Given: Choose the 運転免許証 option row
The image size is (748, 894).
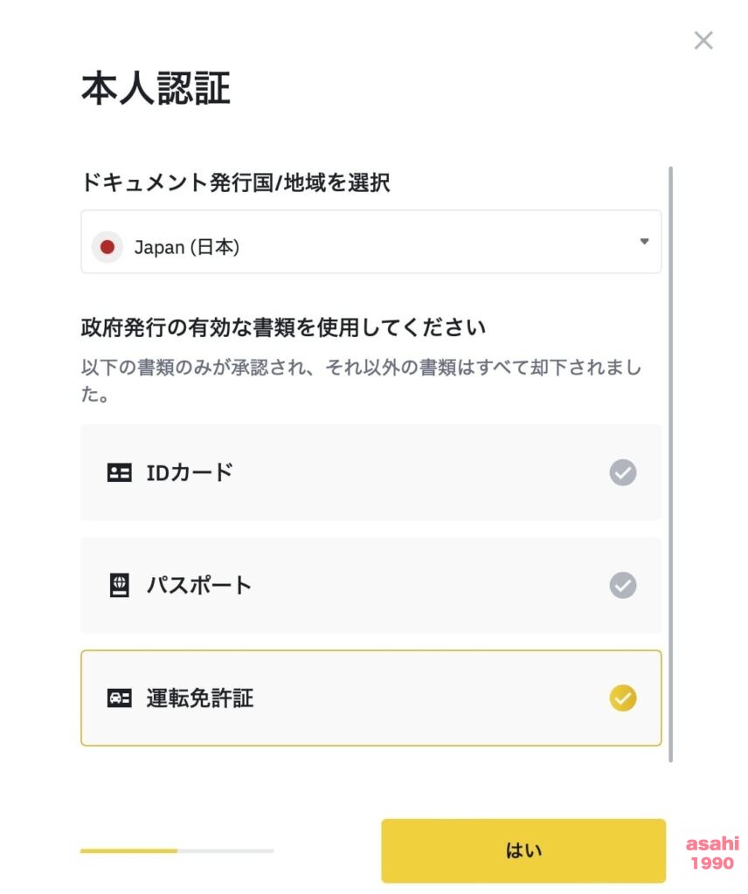Looking at the screenshot, I should (371, 698).
